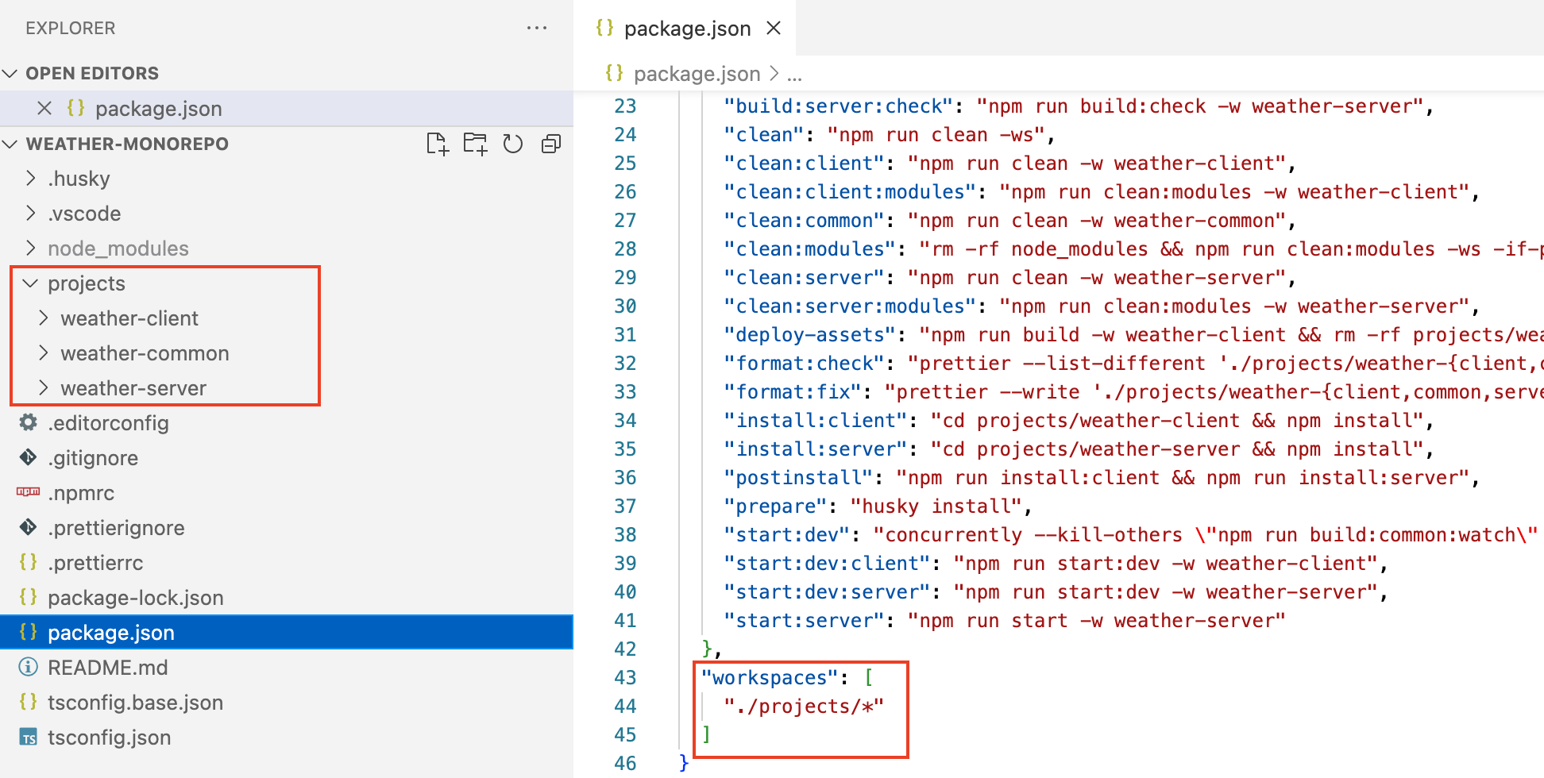Expand the weather-server folder
Image resolution: width=1544 pixels, height=778 pixels.
coord(44,387)
